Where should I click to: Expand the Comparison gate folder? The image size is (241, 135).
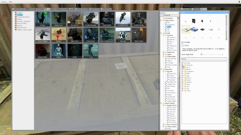point(183,72)
